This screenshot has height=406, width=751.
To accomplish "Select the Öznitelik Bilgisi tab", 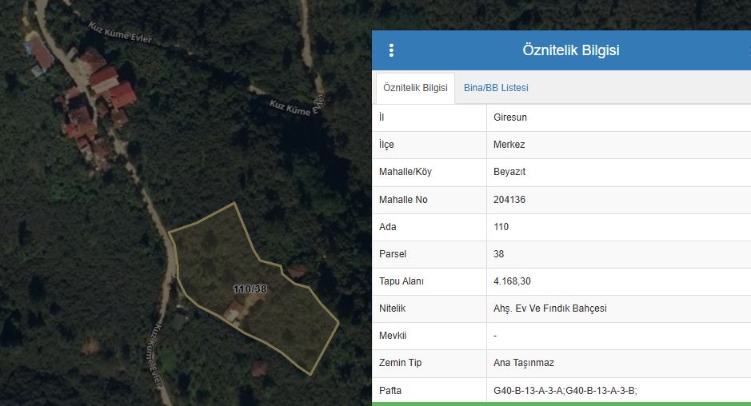I will [x=415, y=88].
